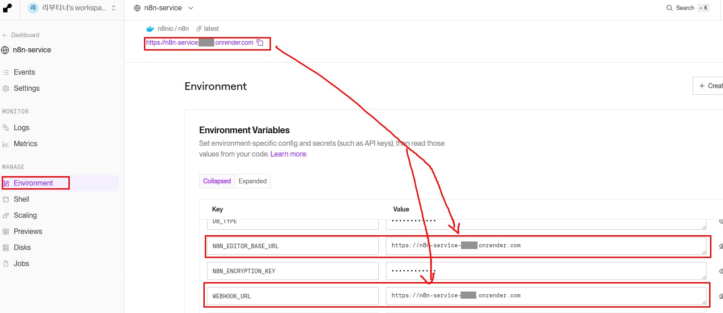Click the N8N_EDITOR_BASE_URL key field
The width and height of the screenshot is (723, 313).
click(x=293, y=246)
